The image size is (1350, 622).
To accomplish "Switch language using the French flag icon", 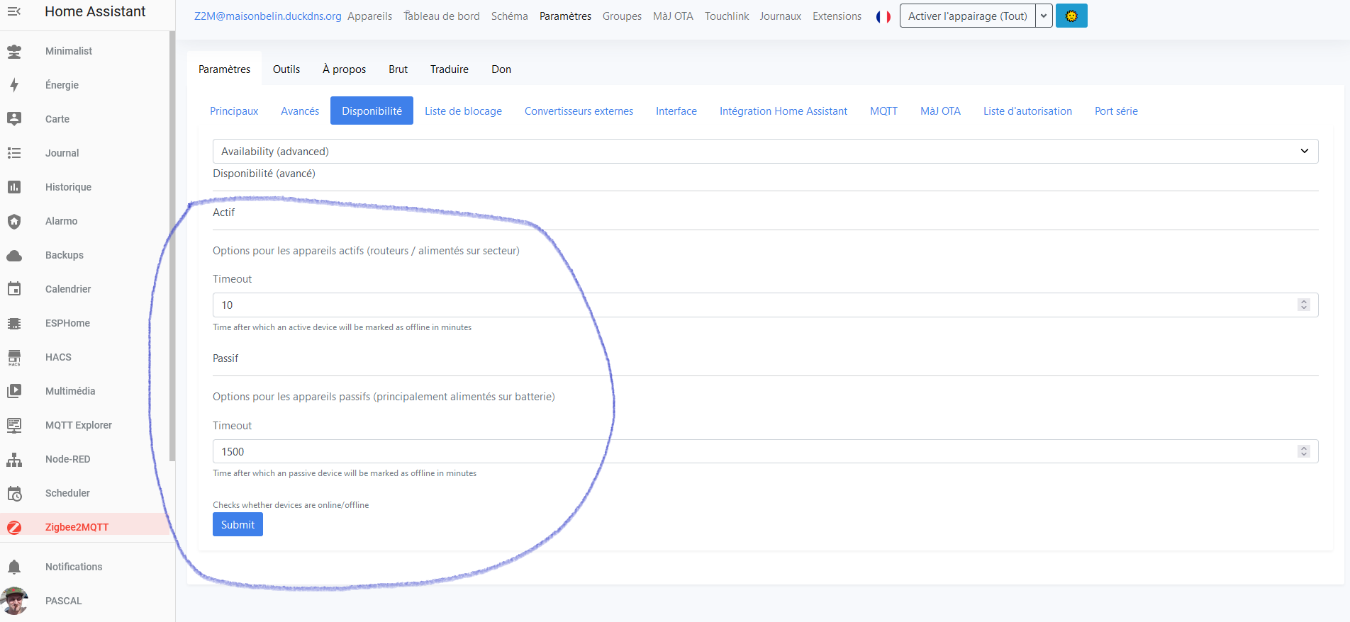I will click(883, 16).
